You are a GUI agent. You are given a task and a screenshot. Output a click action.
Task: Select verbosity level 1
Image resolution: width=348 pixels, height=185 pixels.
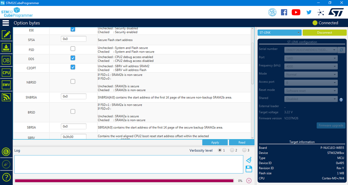220,150
